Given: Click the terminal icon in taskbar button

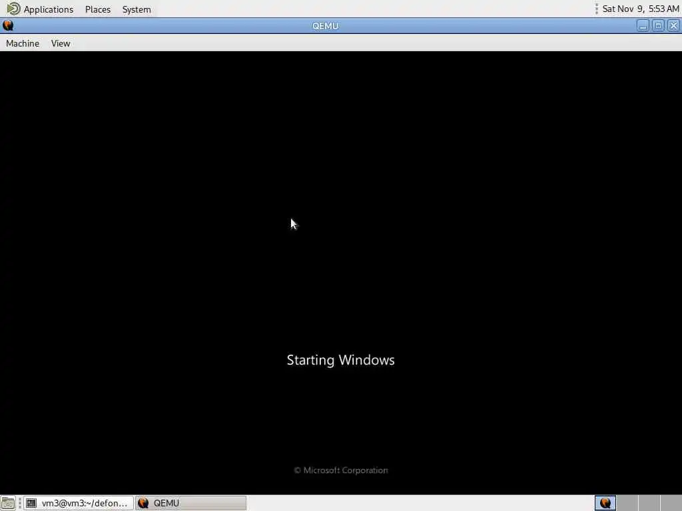Looking at the screenshot, I should (x=31, y=503).
